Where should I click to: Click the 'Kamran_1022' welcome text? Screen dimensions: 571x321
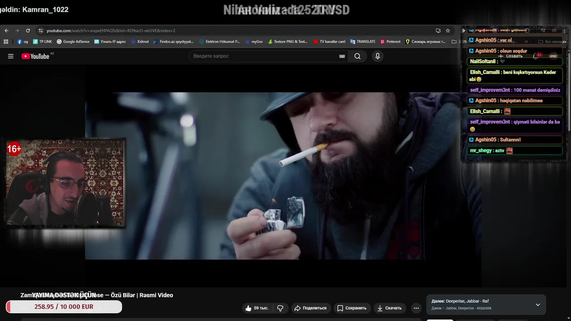point(45,9)
